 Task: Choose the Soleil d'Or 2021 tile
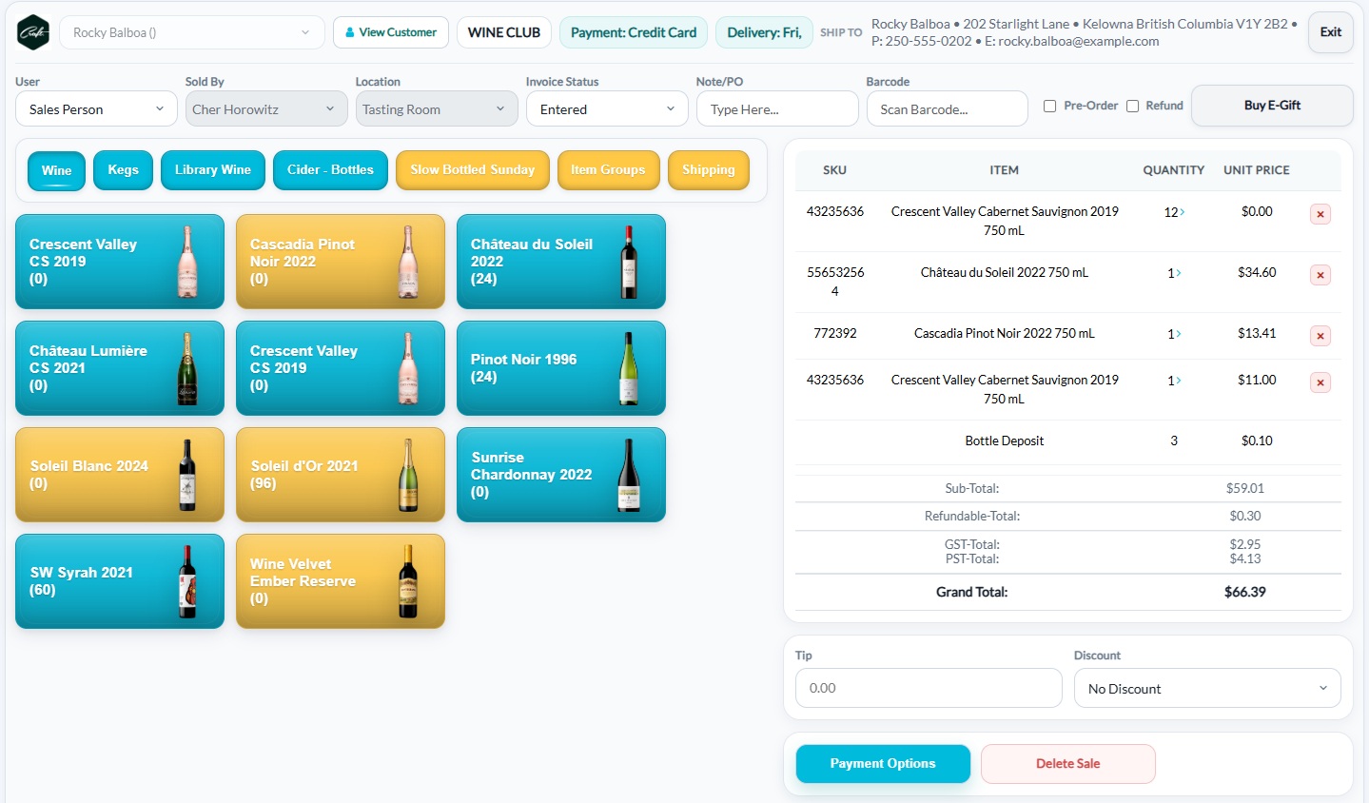coord(341,475)
